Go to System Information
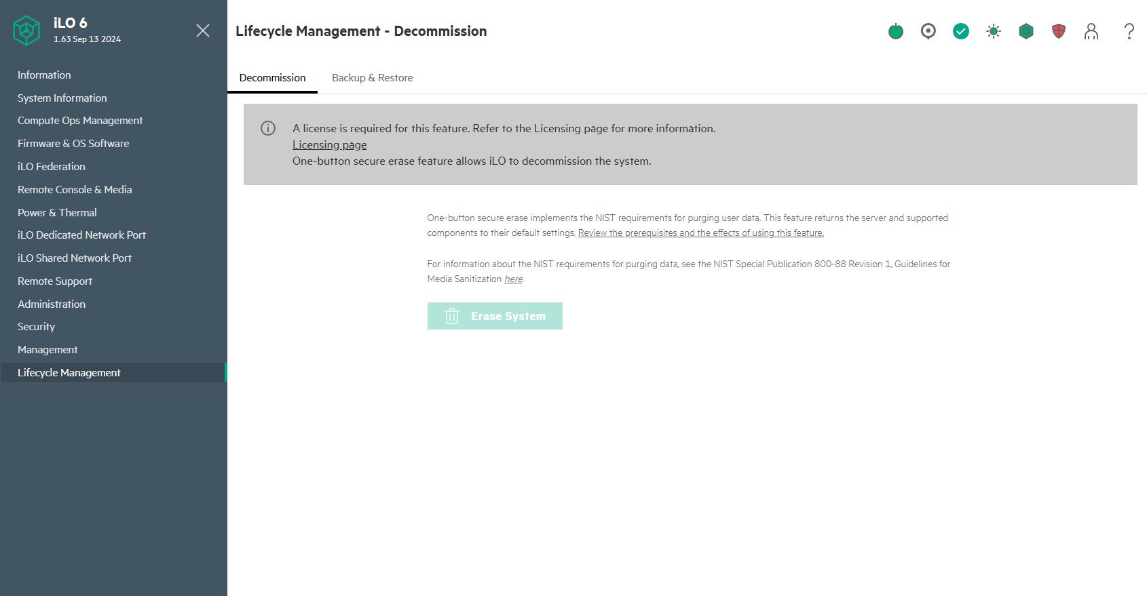Viewport: 1147px width, 596px height. [62, 98]
